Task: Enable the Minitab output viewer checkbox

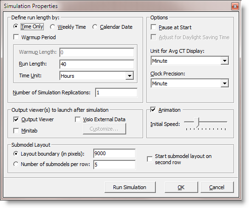Action: click(16, 131)
